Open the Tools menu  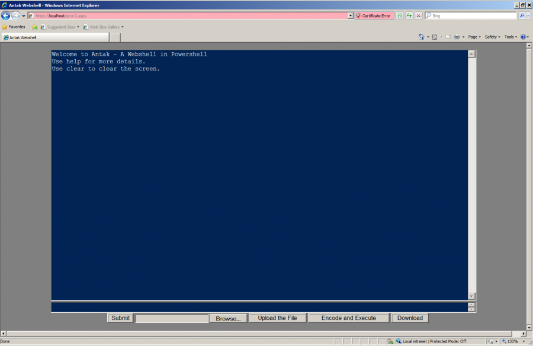510,36
